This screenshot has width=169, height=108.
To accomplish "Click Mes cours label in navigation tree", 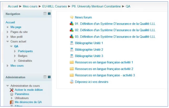I will [17, 66].
